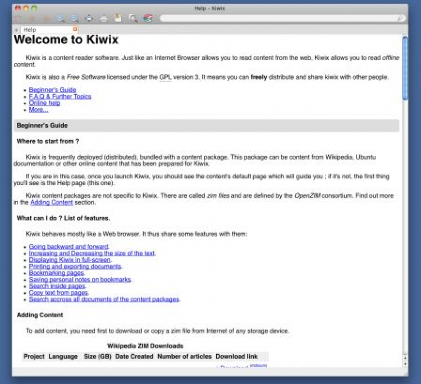421x384 pixels.
Task: Open find-in-page magnifier icon
Action: tap(133, 18)
